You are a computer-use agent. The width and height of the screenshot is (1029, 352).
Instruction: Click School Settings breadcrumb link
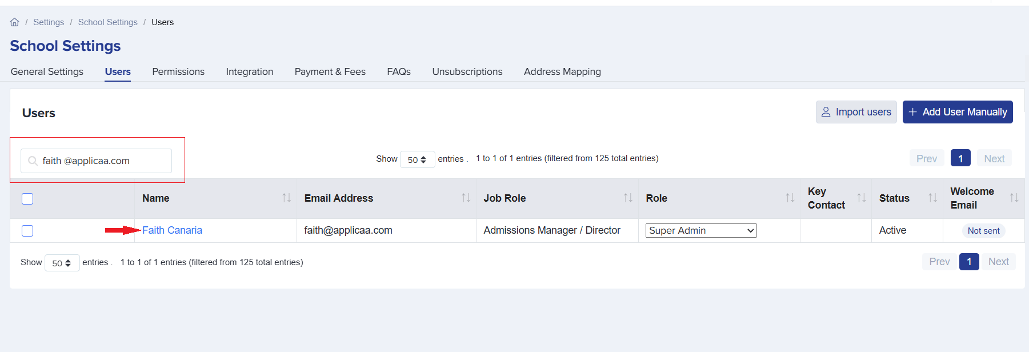[x=108, y=22]
